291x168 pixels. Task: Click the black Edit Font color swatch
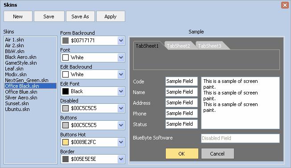66,91
